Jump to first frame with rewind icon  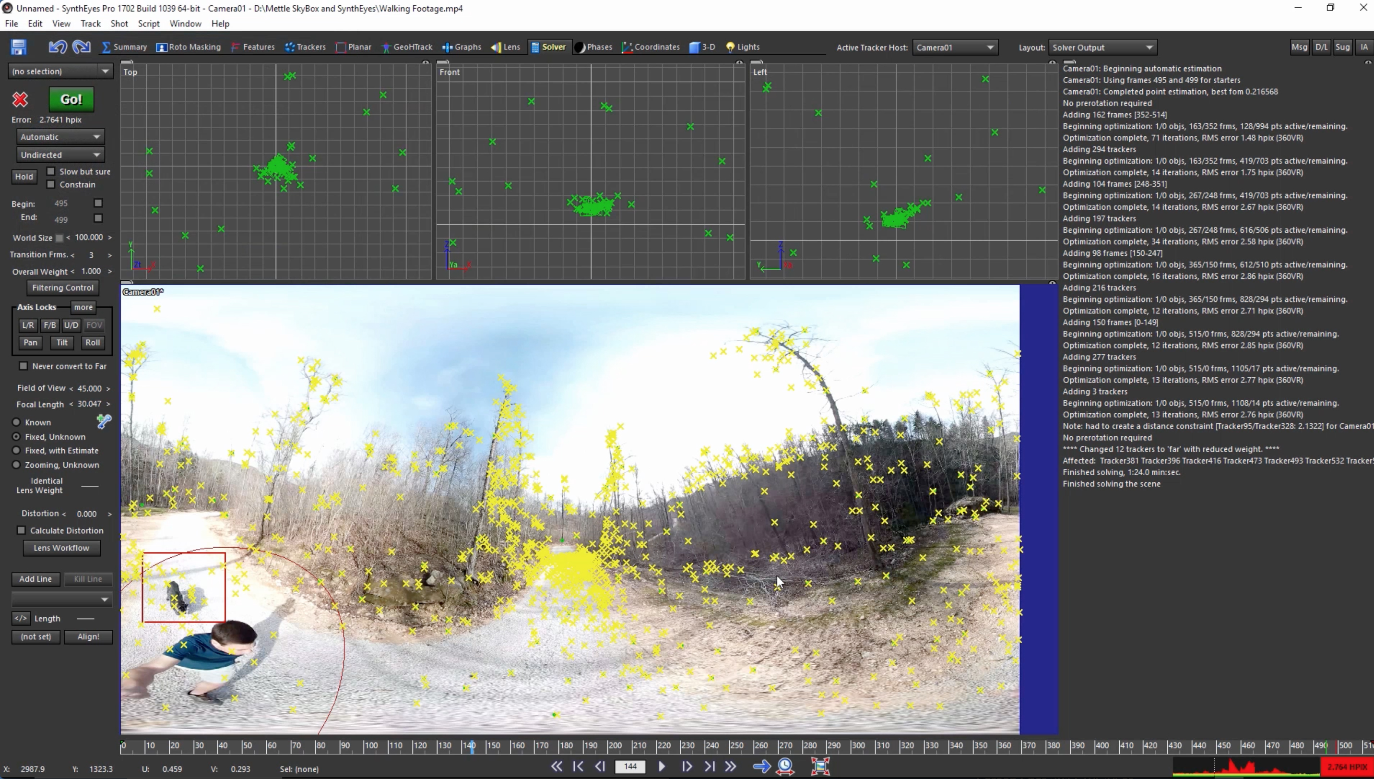click(556, 766)
